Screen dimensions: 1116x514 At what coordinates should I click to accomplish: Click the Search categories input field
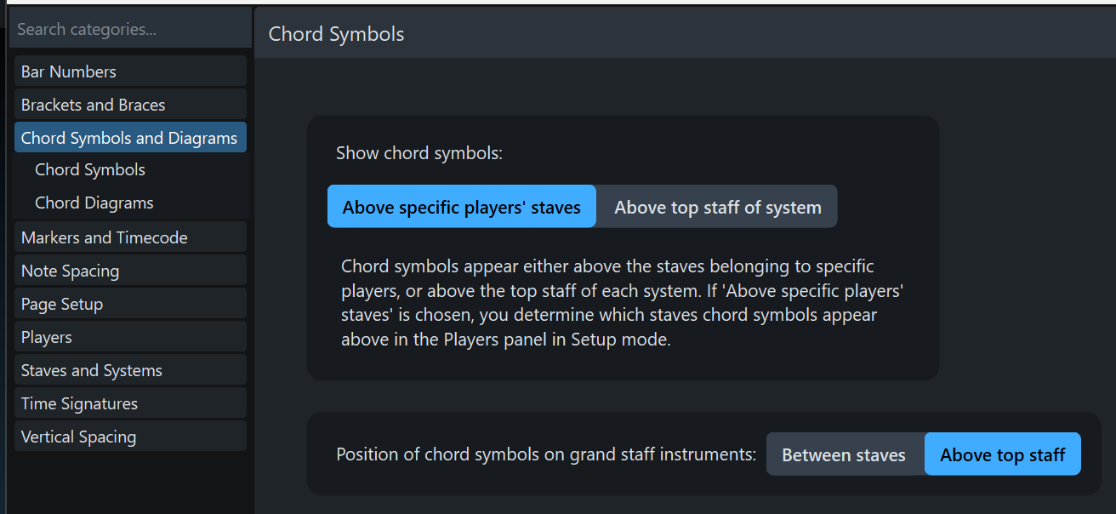(x=130, y=30)
